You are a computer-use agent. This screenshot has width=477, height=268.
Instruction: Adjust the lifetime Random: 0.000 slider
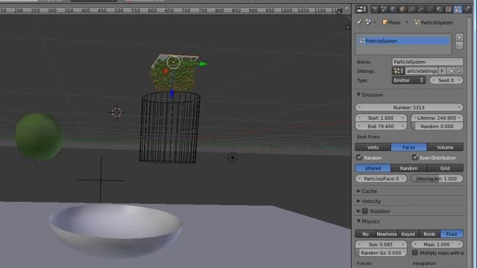[437, 126]
